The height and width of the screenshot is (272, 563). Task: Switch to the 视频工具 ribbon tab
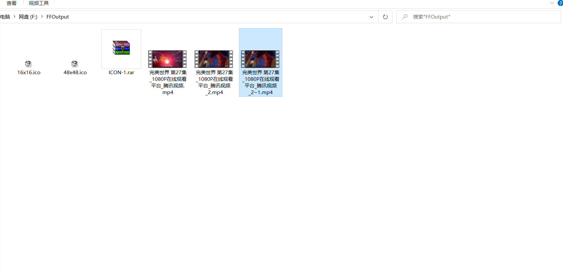tap(38, 3)
